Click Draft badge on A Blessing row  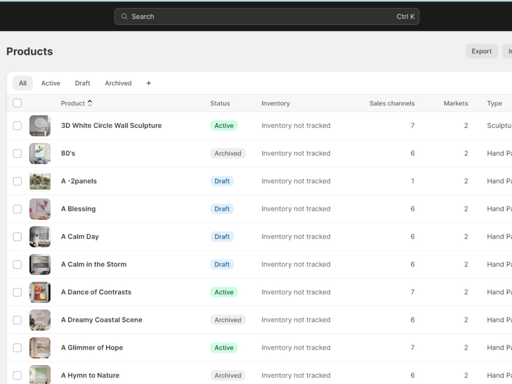coord(222,209)
